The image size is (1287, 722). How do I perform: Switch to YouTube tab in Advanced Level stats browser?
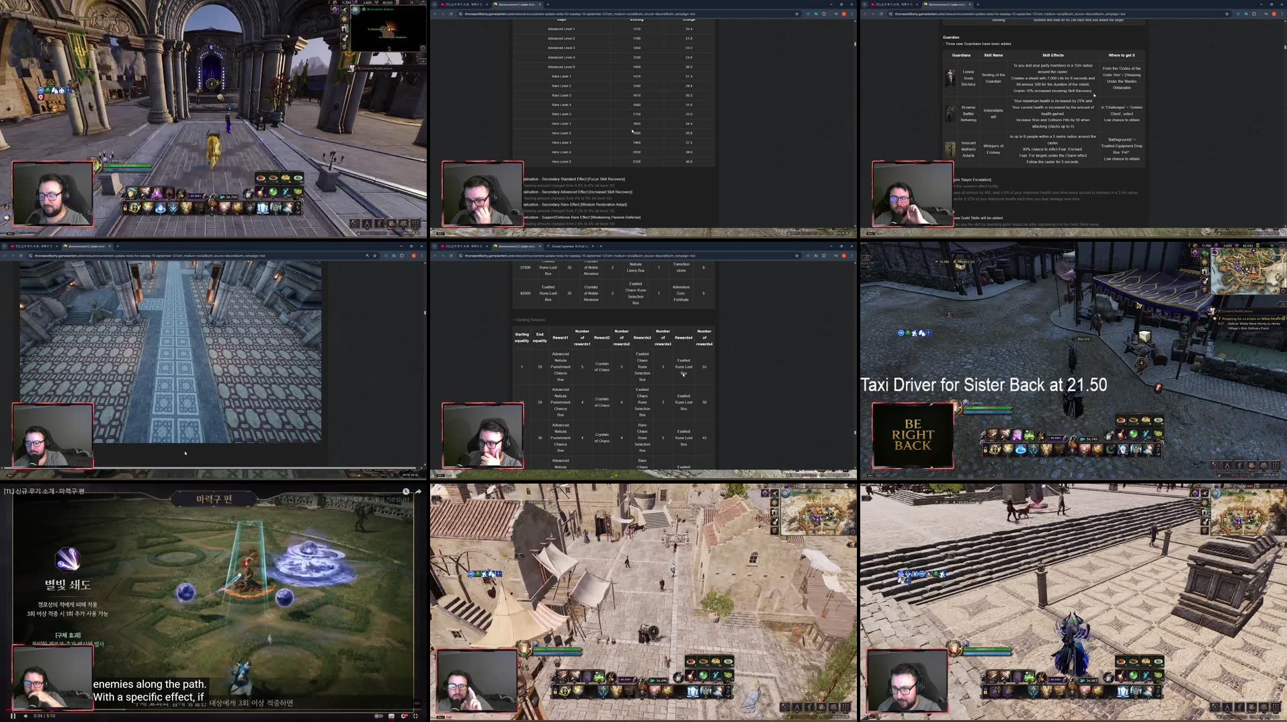[x=464, y=4]
